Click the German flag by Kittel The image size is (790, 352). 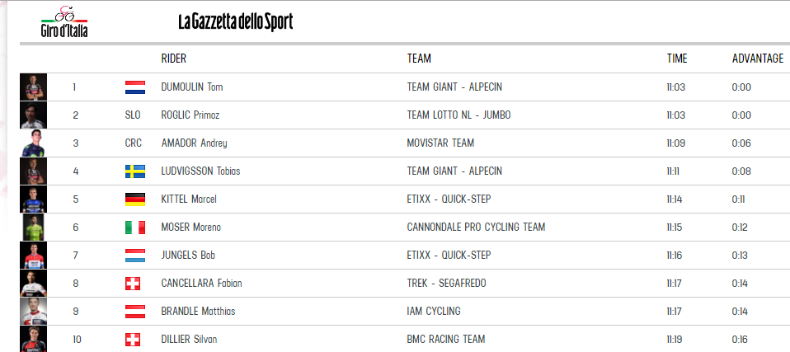pyautogui.click(x=135, y=199)
